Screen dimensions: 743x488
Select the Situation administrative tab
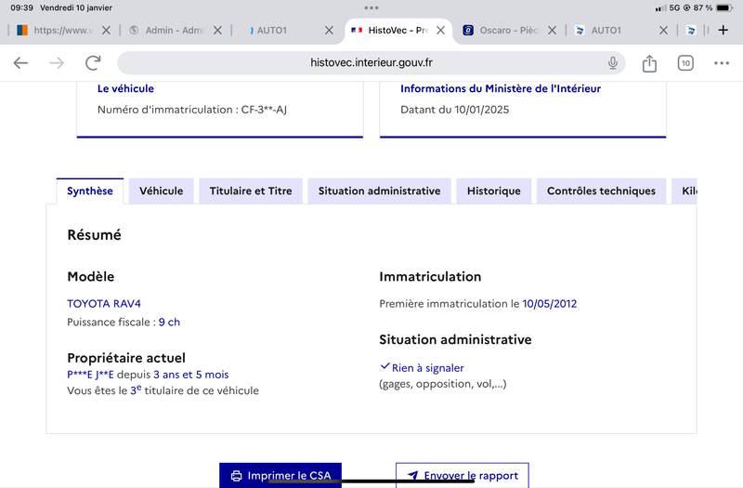pos(379,191)
